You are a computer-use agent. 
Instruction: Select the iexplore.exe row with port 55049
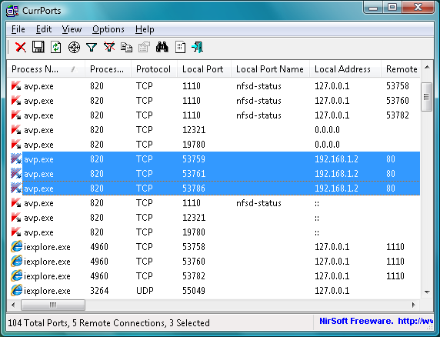(x=213, y=291)
